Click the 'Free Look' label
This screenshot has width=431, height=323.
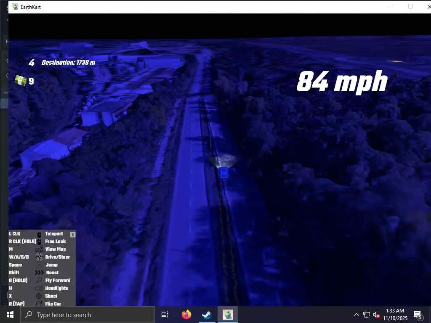point(56,241)
